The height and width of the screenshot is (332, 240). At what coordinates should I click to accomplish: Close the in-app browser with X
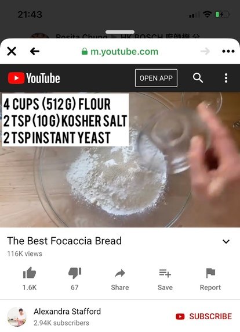pyautogui.click(x=12, y=51)
